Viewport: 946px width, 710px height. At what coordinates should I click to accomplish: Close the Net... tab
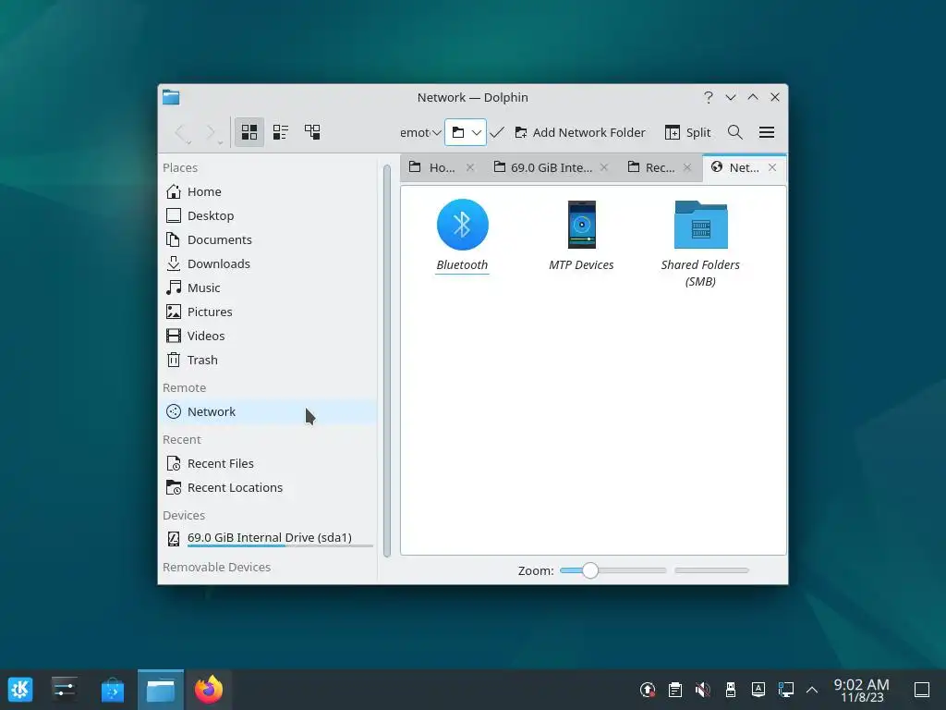772,167
